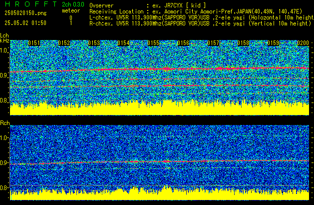Click the 0156 time marker
Viewport: 314px width, 205px height.
point(183,43)
